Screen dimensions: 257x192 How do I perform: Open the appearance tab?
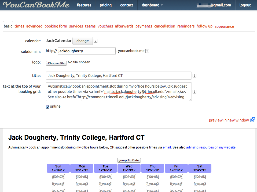click(x=224, y=26)
